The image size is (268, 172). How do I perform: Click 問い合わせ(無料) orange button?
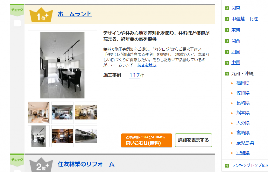pyautogui.click(x=147, y=140)
